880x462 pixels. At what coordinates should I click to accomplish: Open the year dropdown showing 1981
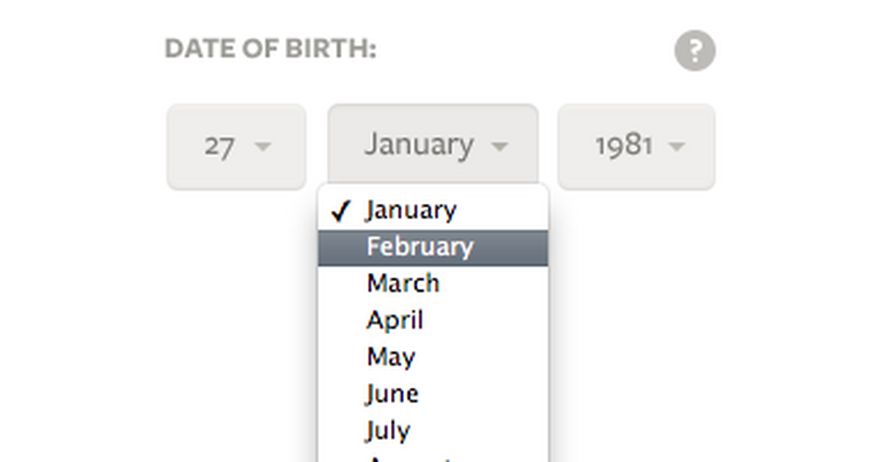click(x=636, y=147)
